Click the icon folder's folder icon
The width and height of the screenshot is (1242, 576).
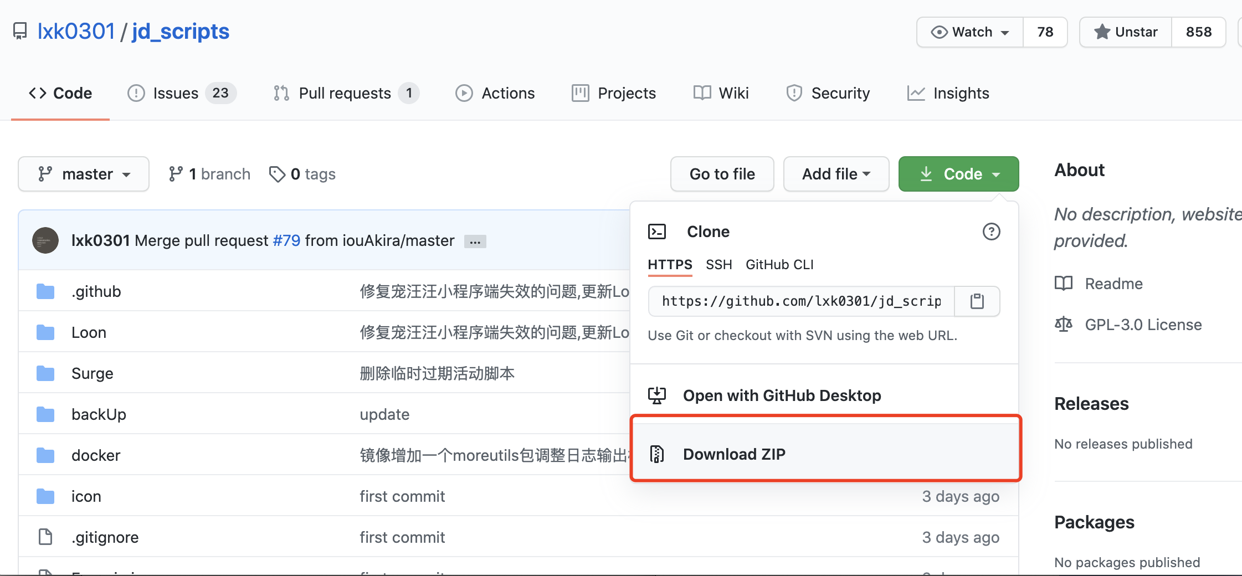(45, 496)
